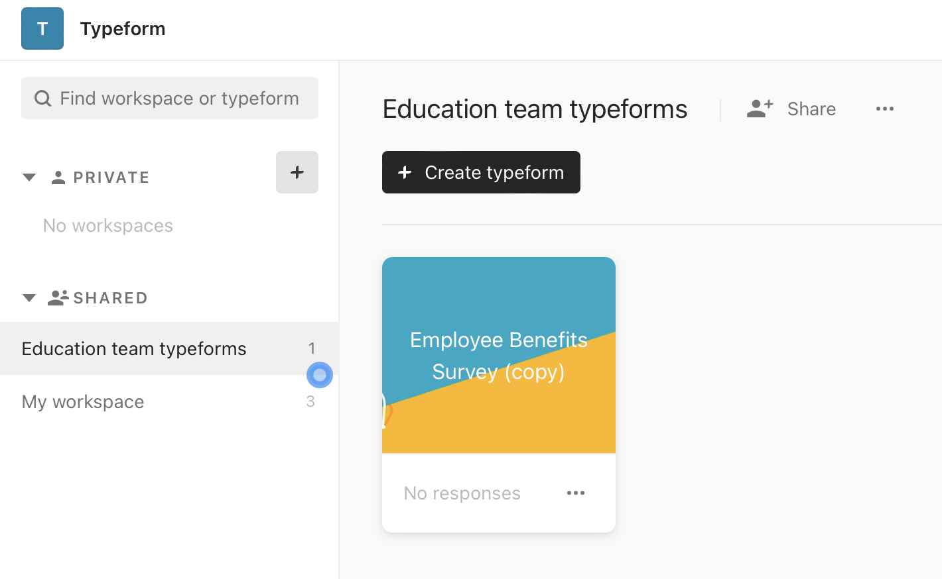Collapse the Private workspaces section
The width and height of the screenshot is (942, 579).
(x=29, y=177)
